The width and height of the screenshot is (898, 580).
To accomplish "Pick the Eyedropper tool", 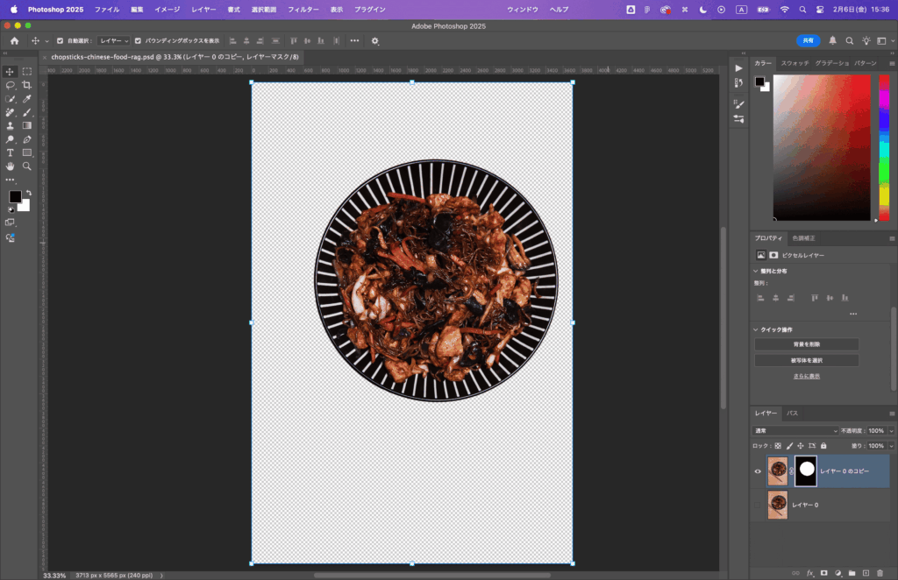I will coord(27,99).
